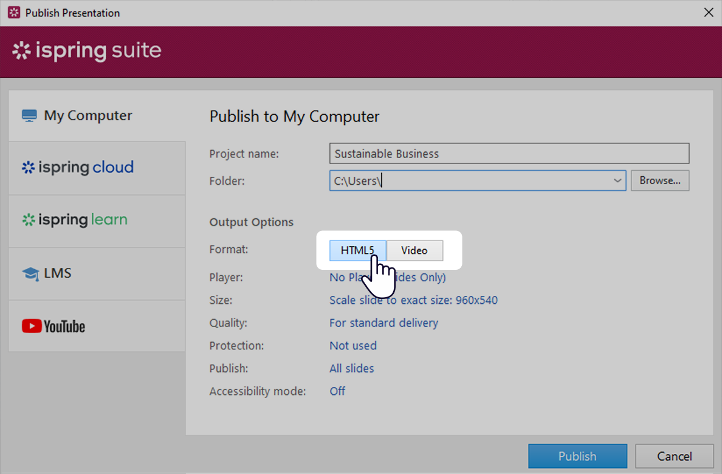Click inside the Sustainable Business project name field
Viewport: 722px width, 474px height.
pyautogui.click(x=509, y=153)
